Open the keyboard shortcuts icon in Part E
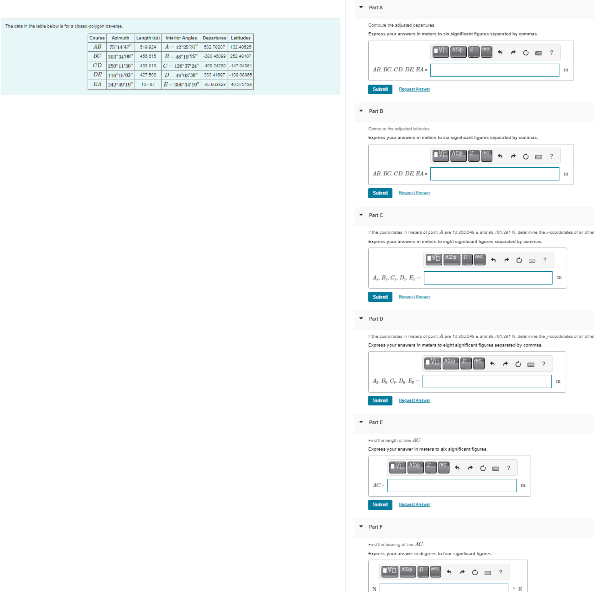The width and height of the screenshot is (595, 592). tap(496, 468)
